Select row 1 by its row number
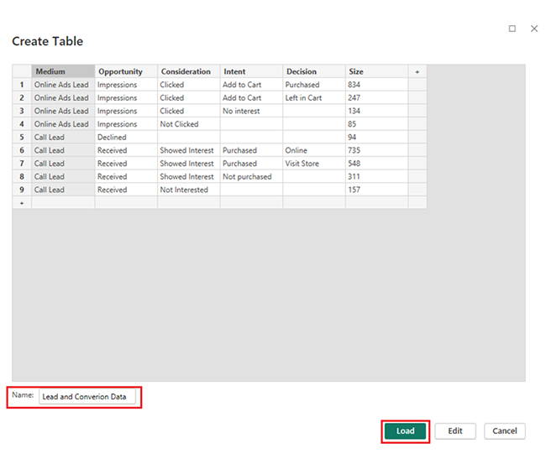 [22, 85]
